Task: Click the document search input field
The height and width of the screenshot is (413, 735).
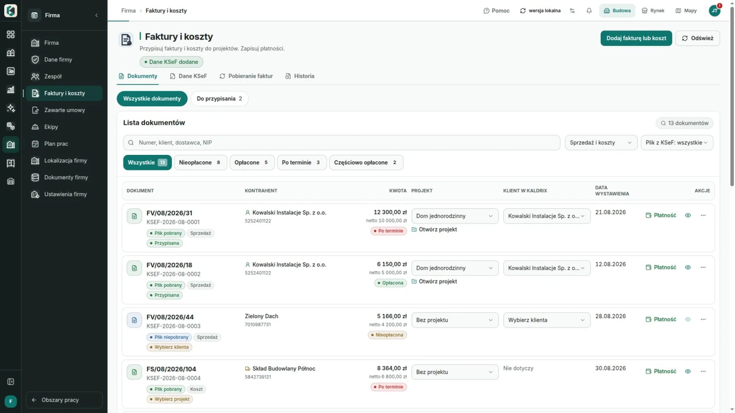Action: pyautogui.click(x=342, y=143)
